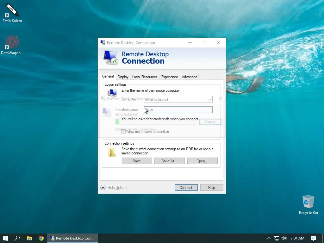The image size is (324, 243).
Task: Launch Google Chrome from the taskbar
Action: point(41,238)
